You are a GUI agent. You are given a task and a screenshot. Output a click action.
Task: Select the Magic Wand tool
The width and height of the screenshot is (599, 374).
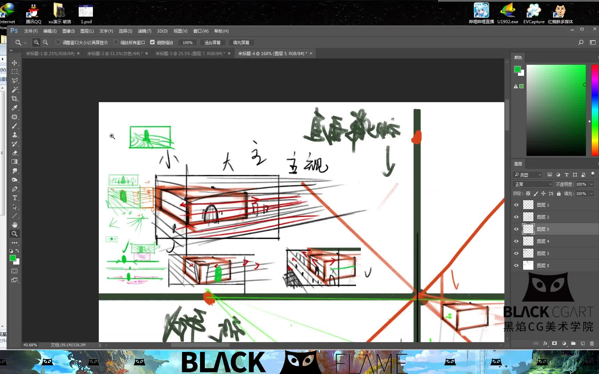[x=15, y=90]
